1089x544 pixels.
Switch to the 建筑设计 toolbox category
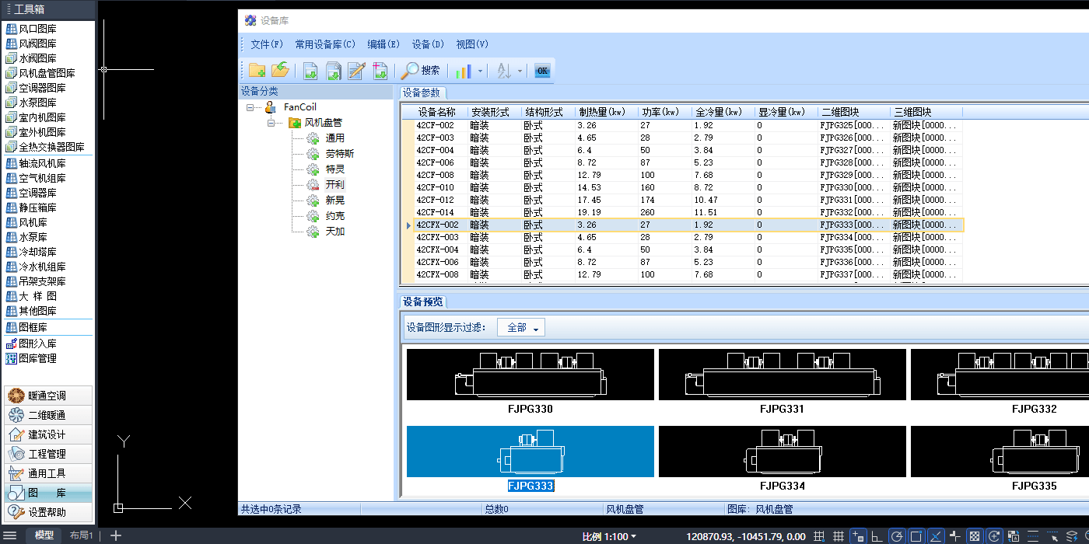47,434
